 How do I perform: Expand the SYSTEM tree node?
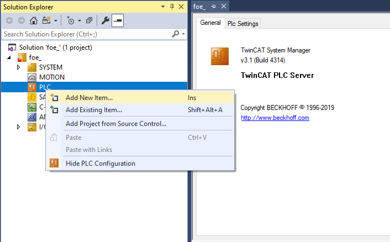click(x=19, y=67)
